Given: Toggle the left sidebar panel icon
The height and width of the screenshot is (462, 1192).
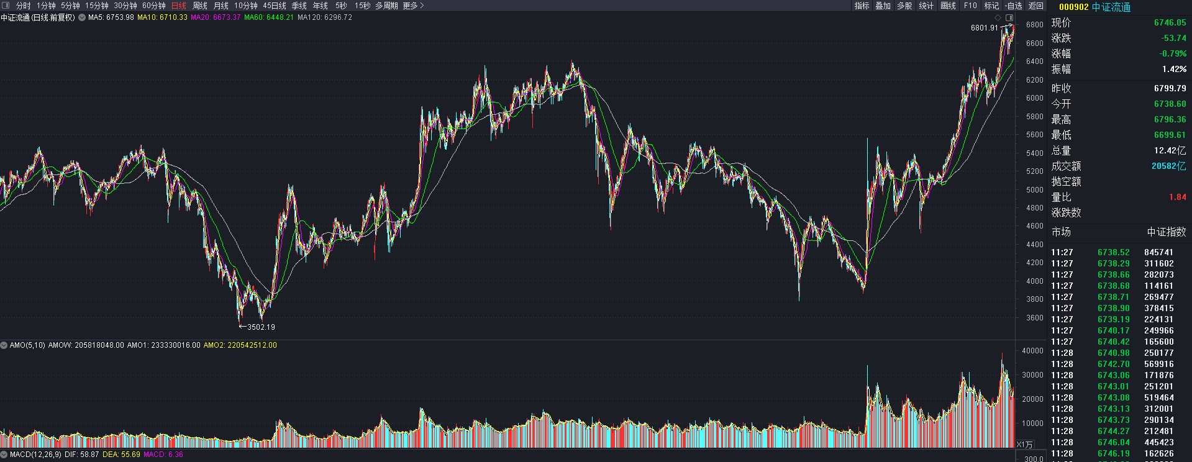Looking at the screenshot, I should point(6,6).
